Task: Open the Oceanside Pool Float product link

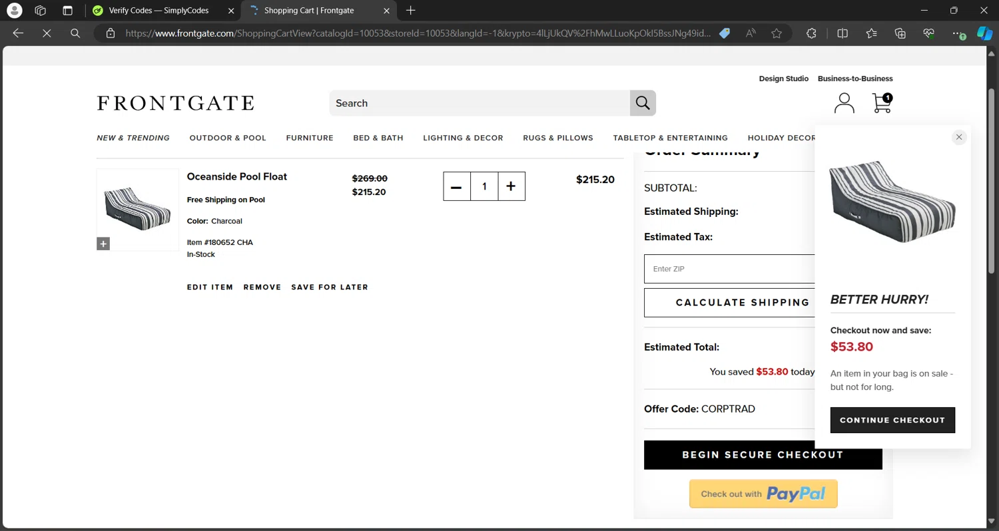Action: coord(237,176)
